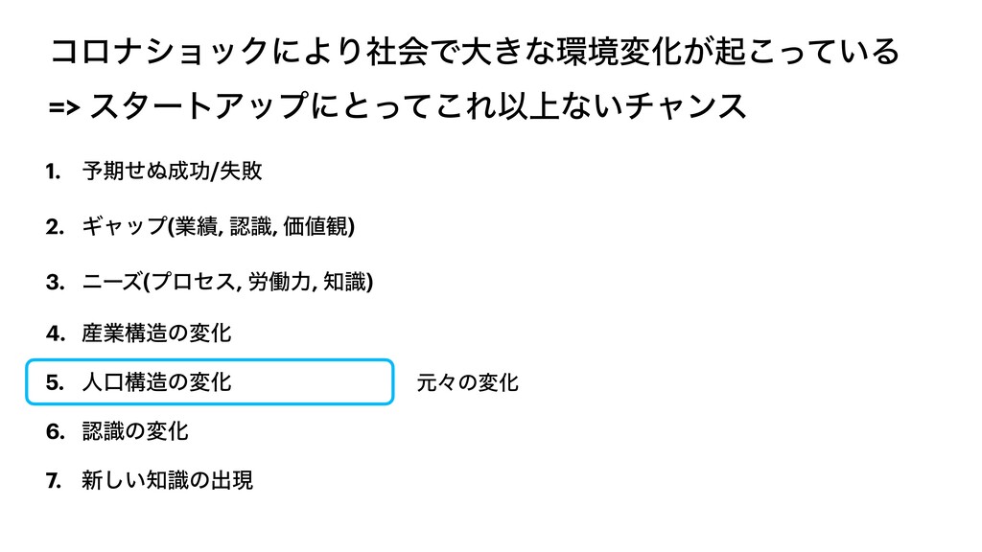The image size is (982, 552).
Task: Click the 元々の変化 annotation label
Action: pos(468,383)
